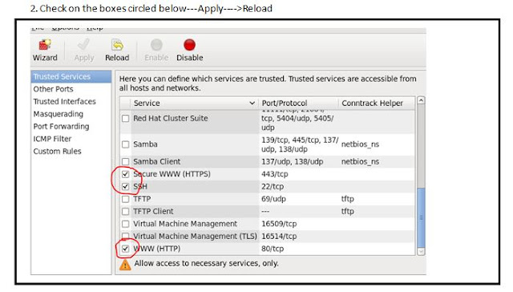
Task: Click the services list scrollbar thumb
Action: 421,217
